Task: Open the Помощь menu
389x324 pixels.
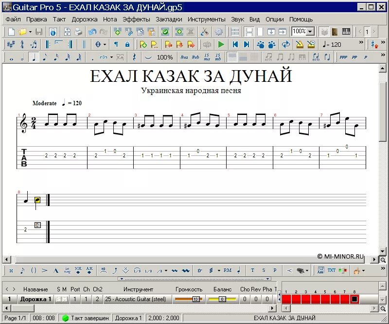Action: 301,19
